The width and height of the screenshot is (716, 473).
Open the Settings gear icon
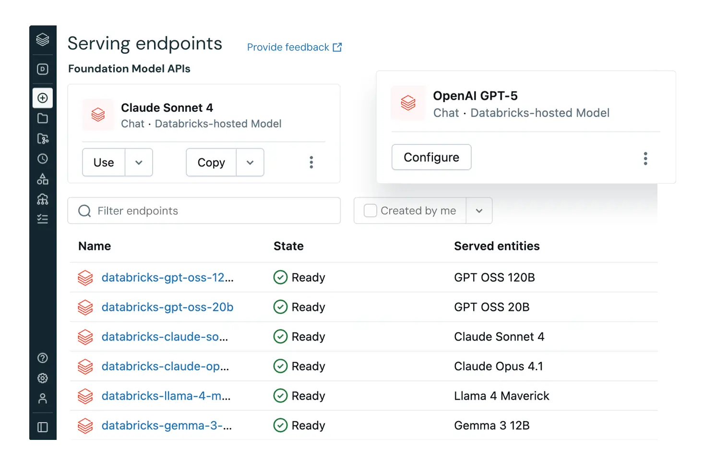click(x=42, y=378)
